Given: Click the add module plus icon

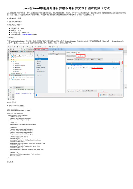Looking at the screenshot, I should (x=49, y=52).
